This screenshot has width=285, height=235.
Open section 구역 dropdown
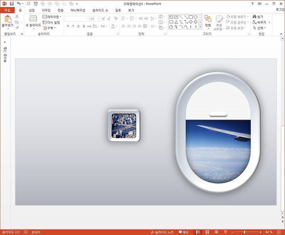point(49,28)
